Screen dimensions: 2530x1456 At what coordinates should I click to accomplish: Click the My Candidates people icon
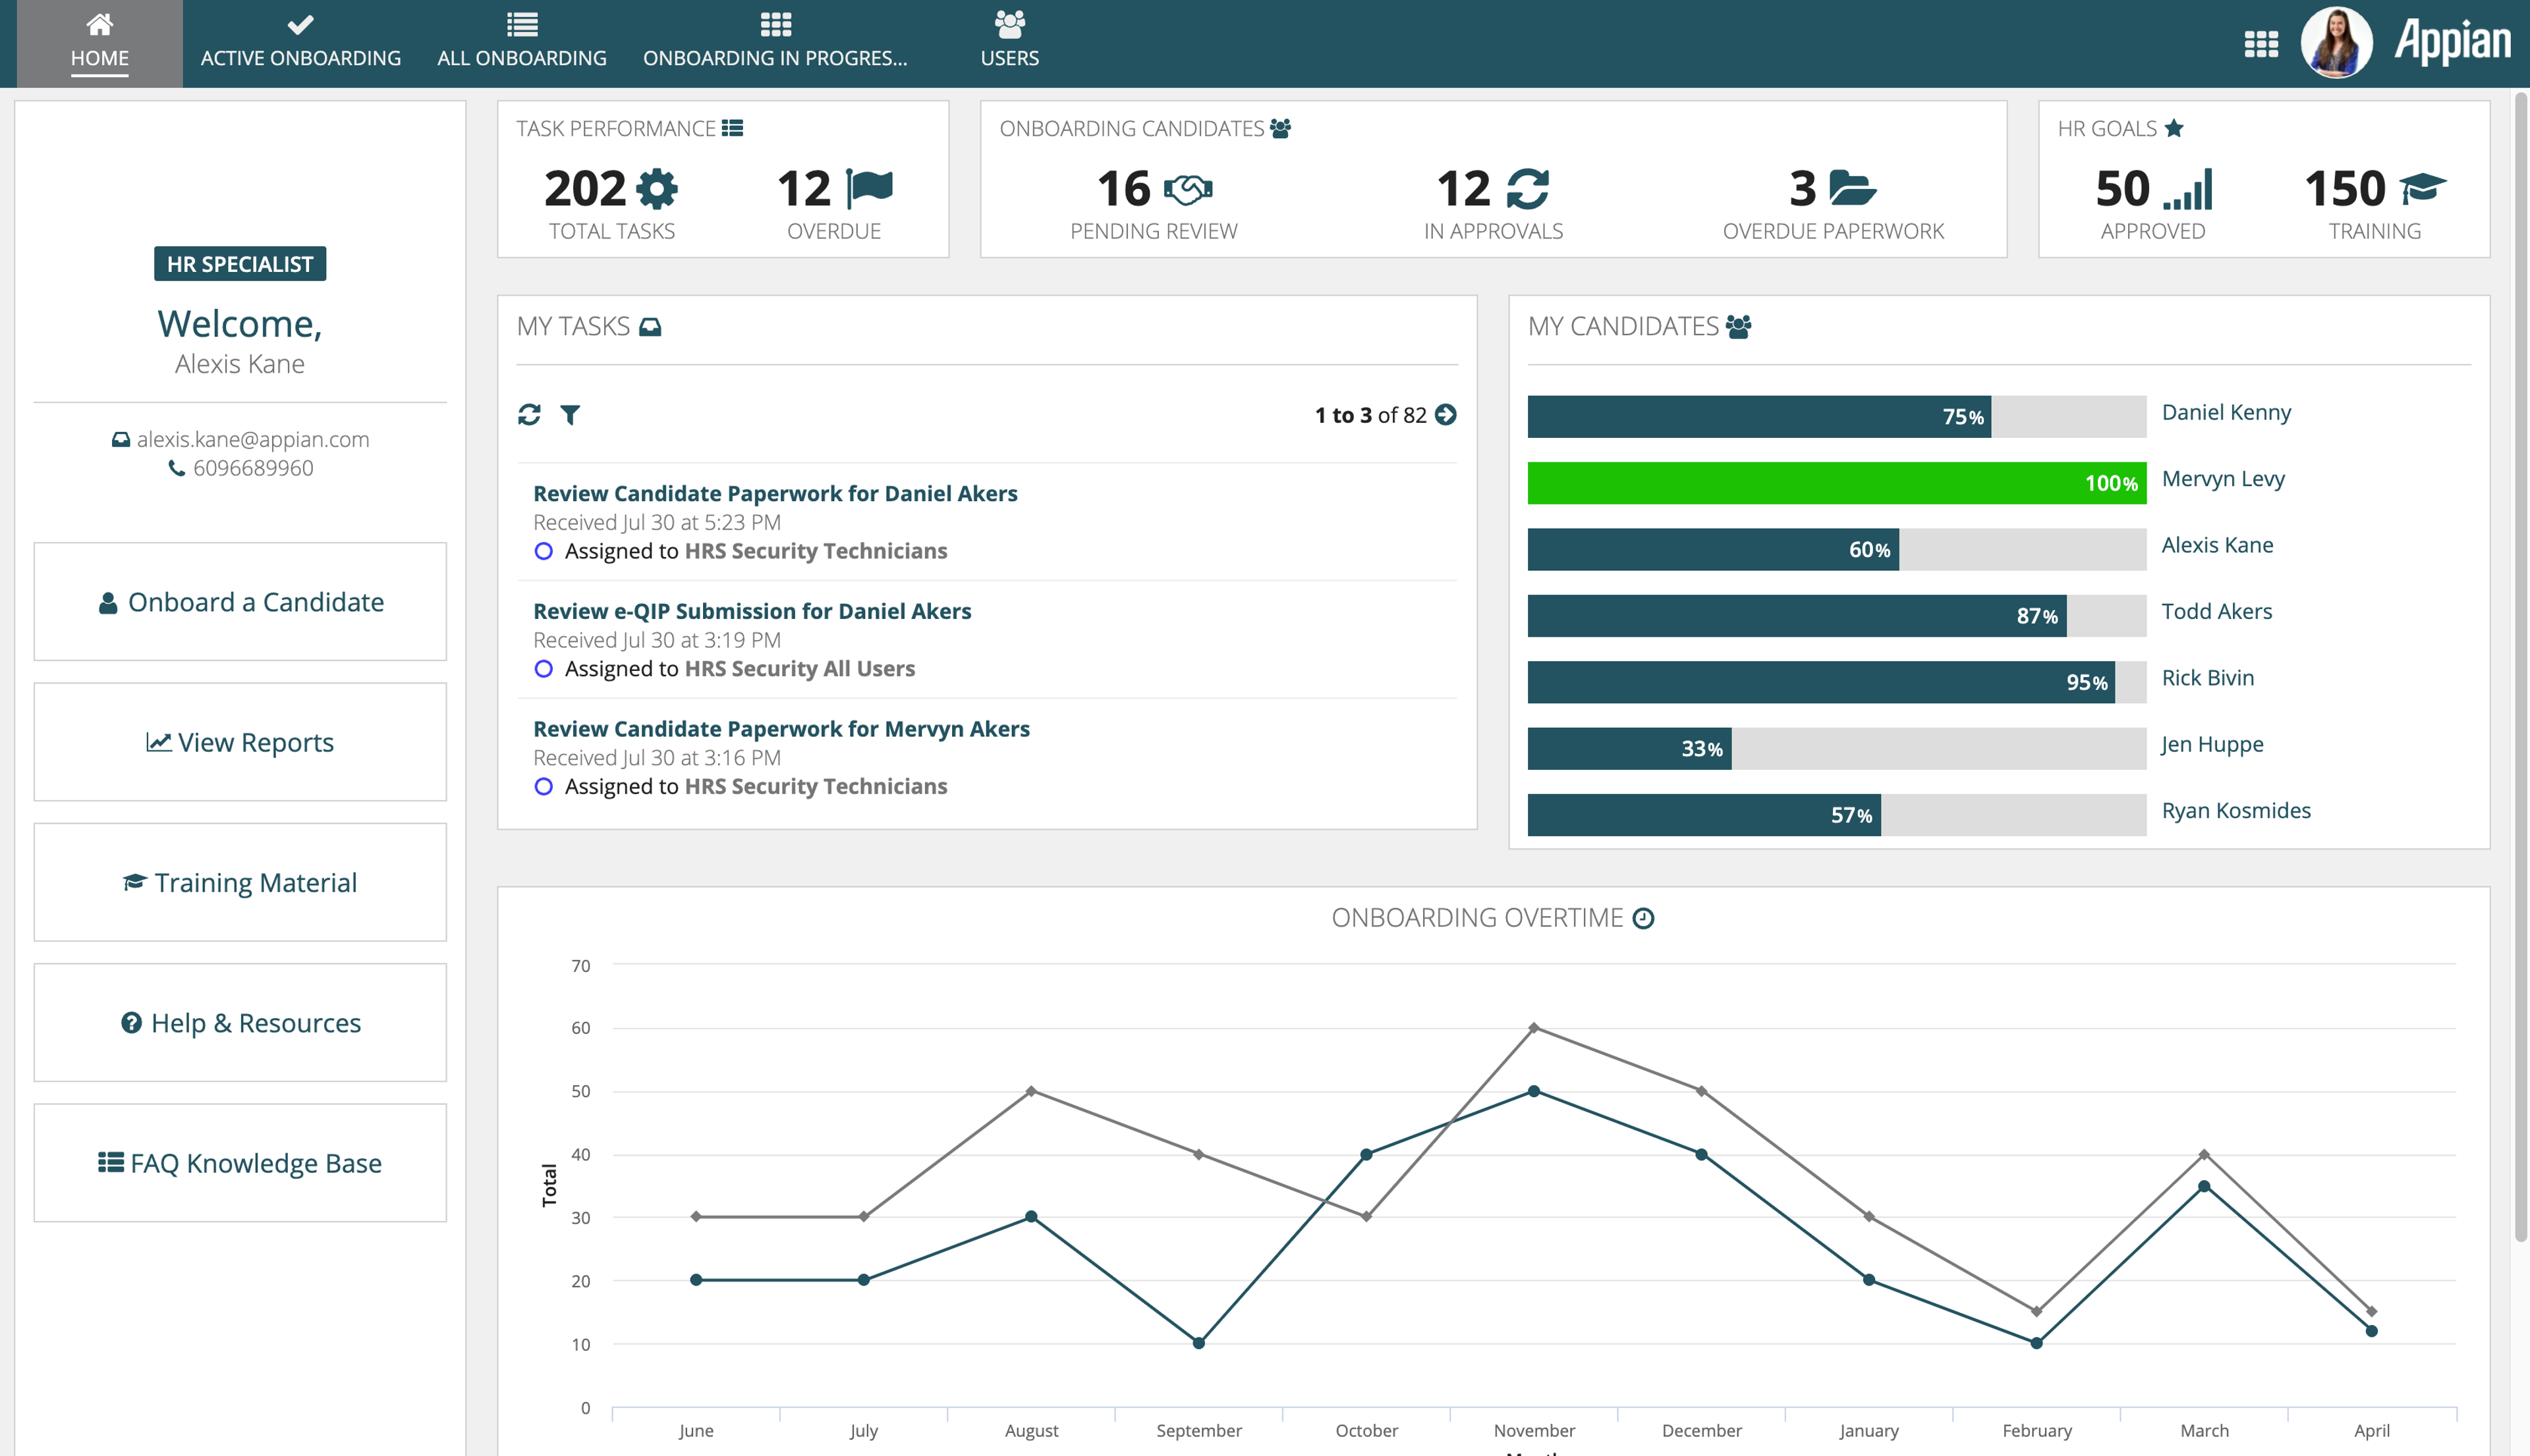tap(1739, 326)
